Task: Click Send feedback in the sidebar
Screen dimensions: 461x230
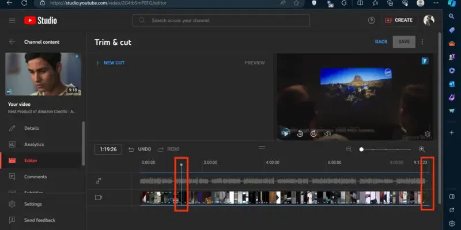Action: tap(40, 220)
